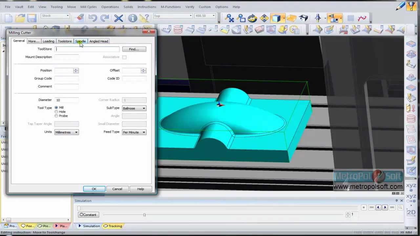Click the ToolStore text input field
The width and height of the screenshot is (420, 236).
point(87,49)
